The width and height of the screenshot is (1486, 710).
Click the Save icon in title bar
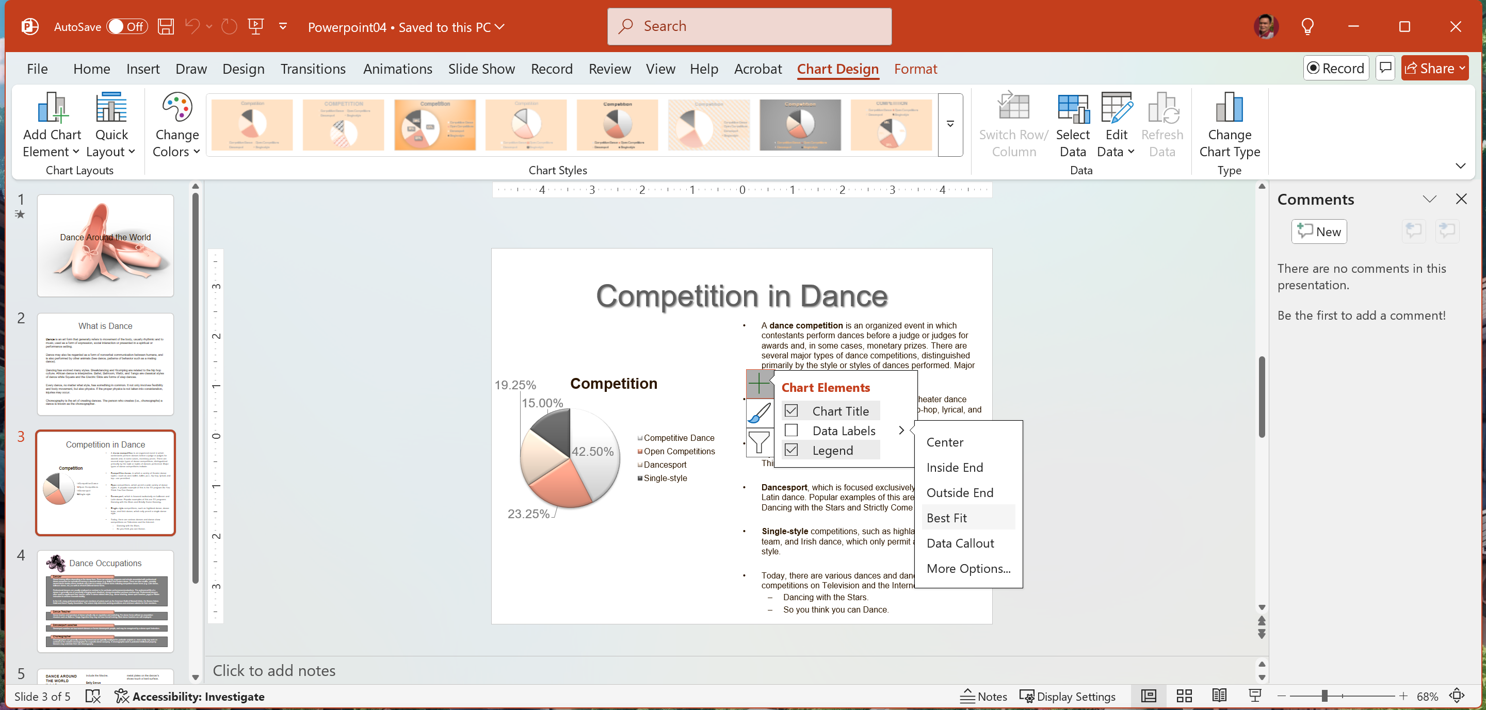(x=166, y=26)
